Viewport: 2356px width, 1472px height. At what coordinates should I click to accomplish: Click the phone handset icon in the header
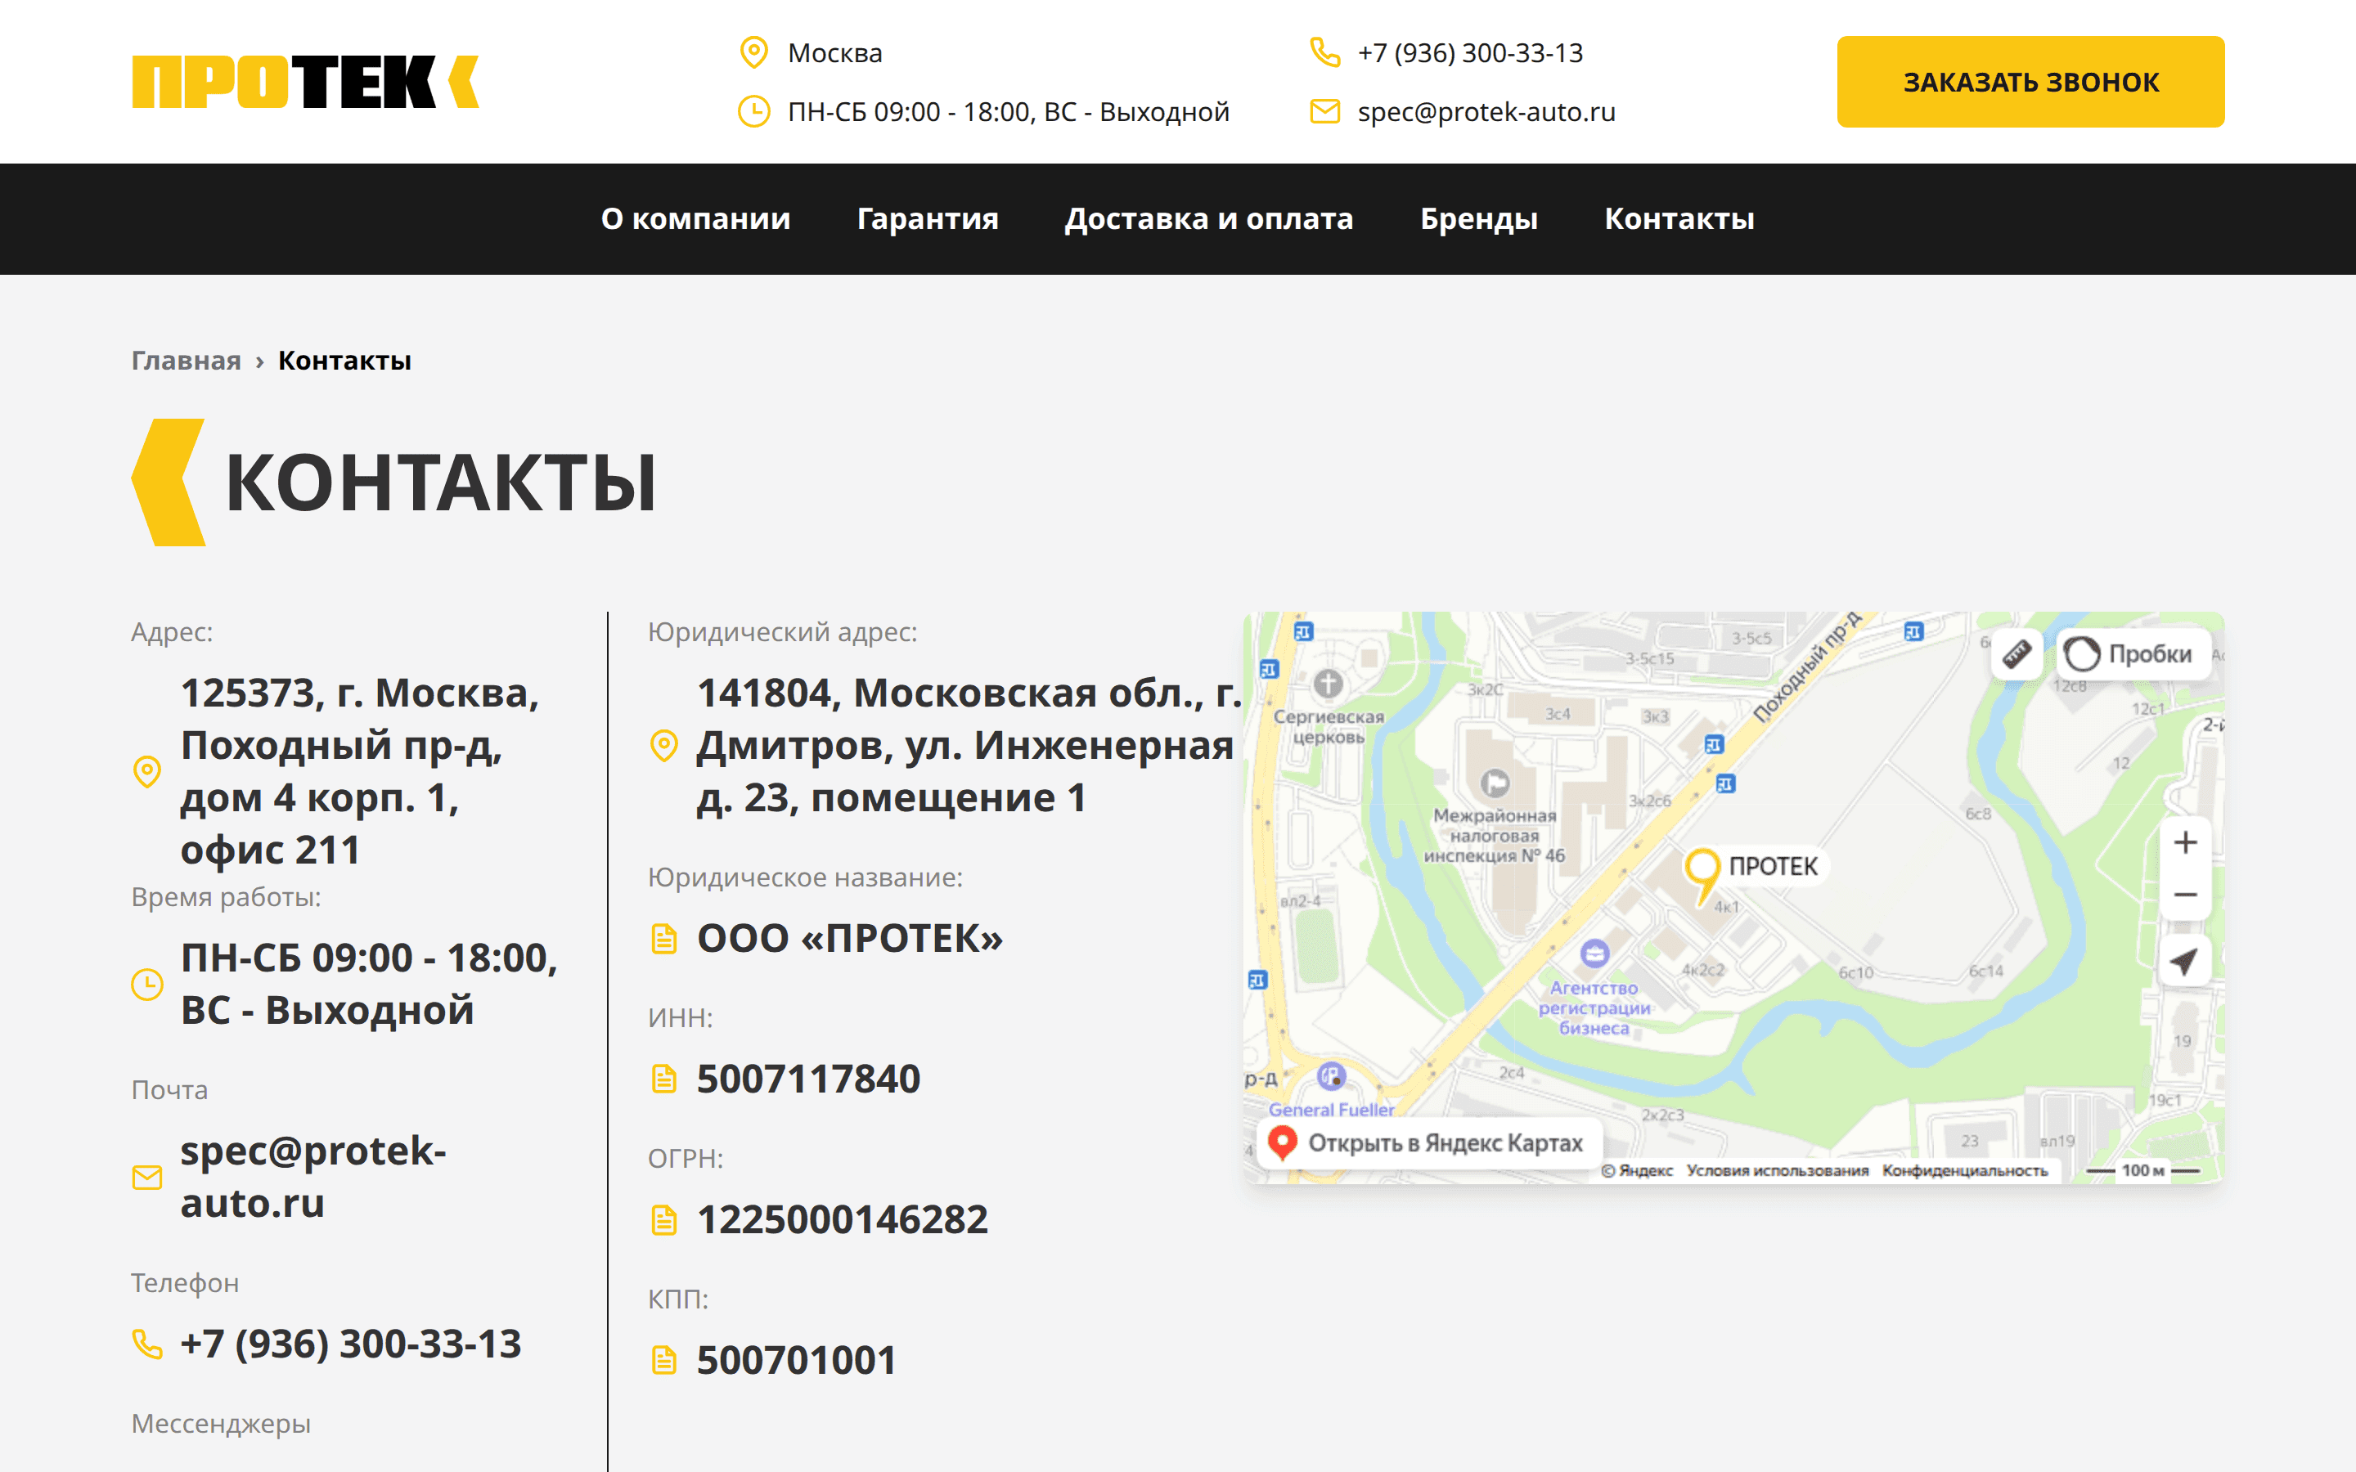point(1325,52)
